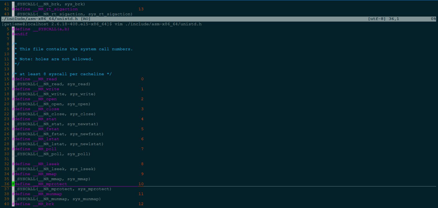The width and height of the screenshot is (438, 208).
Task: Click the "36,1" cursor position indicator
Action: 394,19
